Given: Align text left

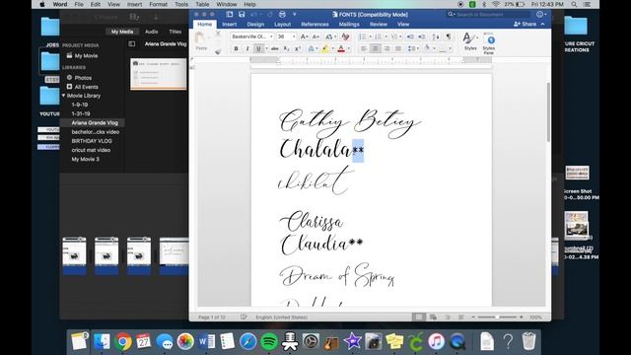Looking at the screenshot, I should click(x=364, y=48).
